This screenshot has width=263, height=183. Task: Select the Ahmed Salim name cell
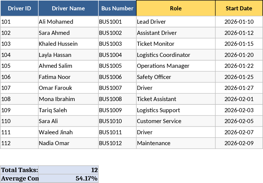pos(68,66)
